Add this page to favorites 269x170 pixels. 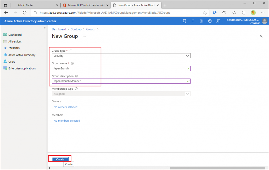point(204,13)
